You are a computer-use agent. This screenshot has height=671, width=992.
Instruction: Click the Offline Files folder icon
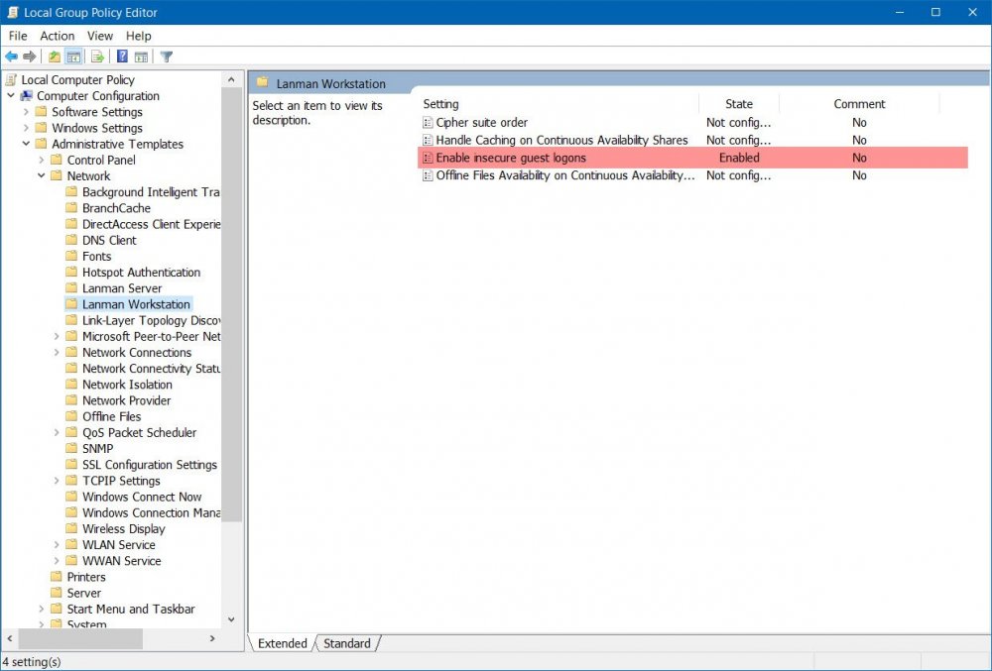pos(71,416)
